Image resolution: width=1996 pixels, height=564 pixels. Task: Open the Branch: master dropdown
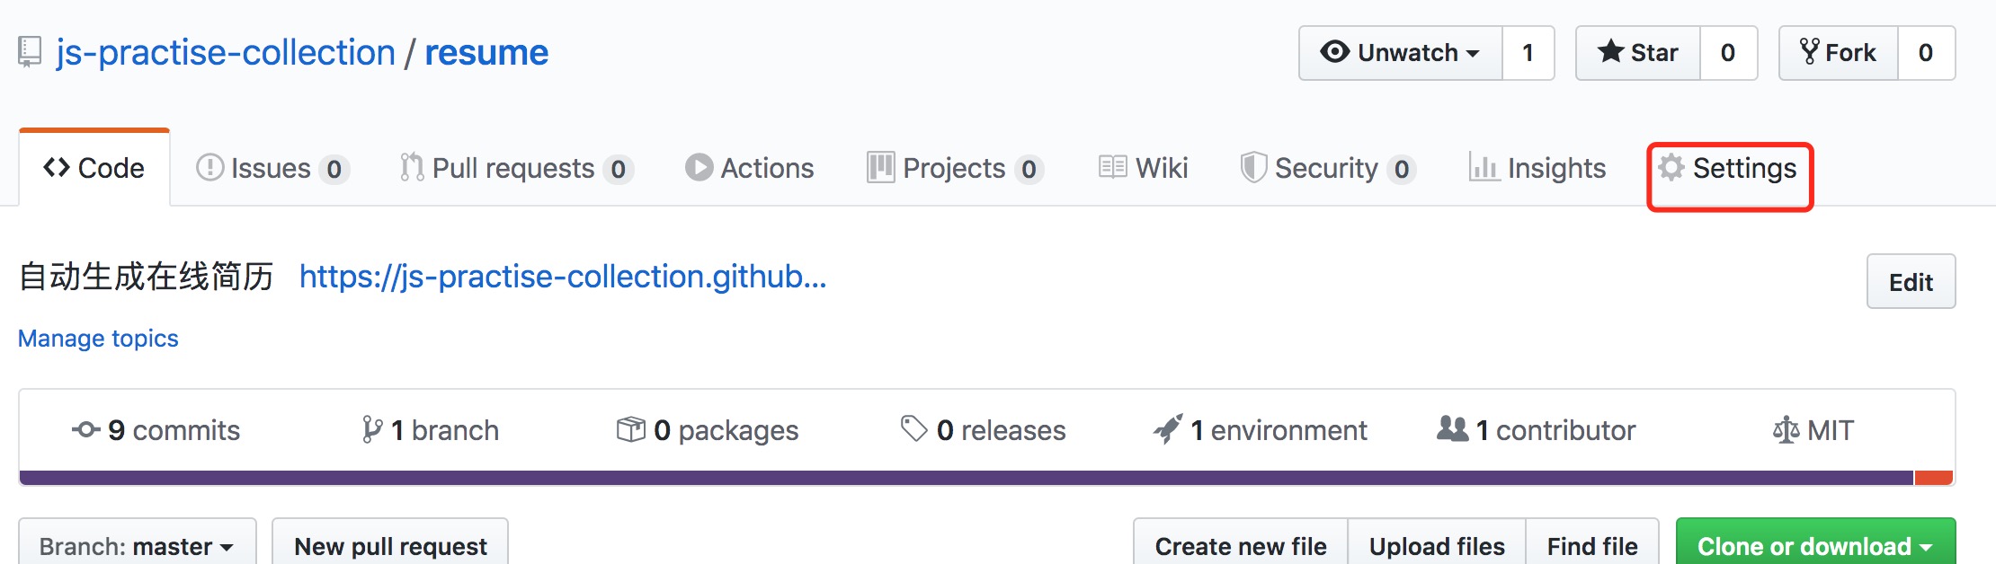[x=137, y=544]
